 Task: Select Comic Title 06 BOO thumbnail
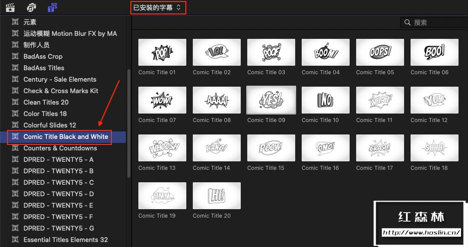(x=435, y=52)
